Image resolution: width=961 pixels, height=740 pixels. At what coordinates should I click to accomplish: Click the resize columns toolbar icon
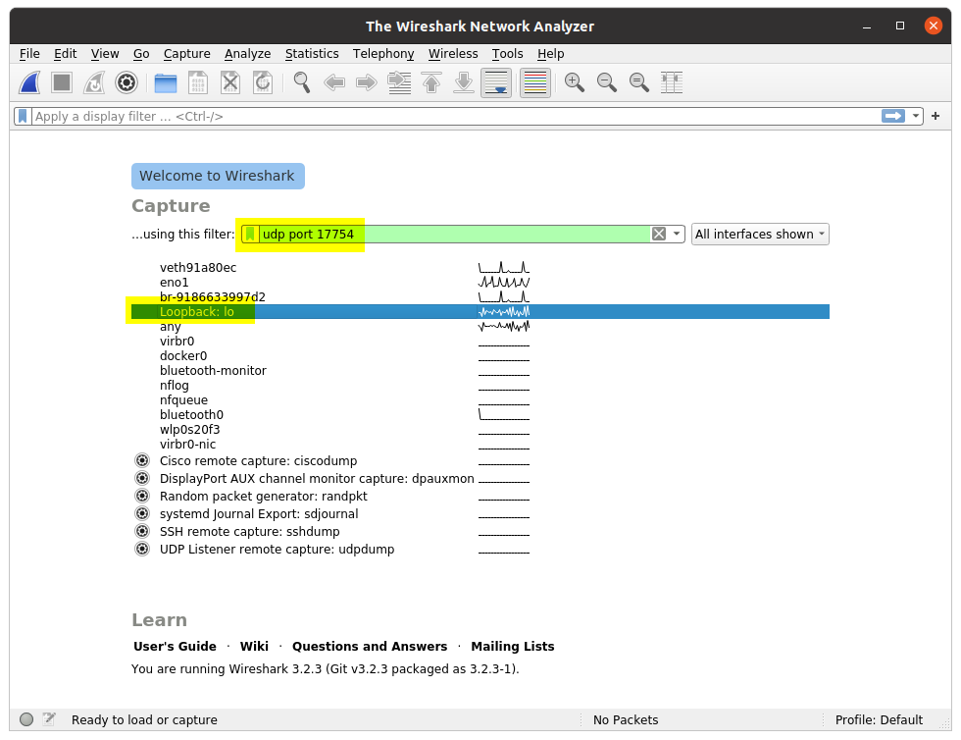click(672, 82)
